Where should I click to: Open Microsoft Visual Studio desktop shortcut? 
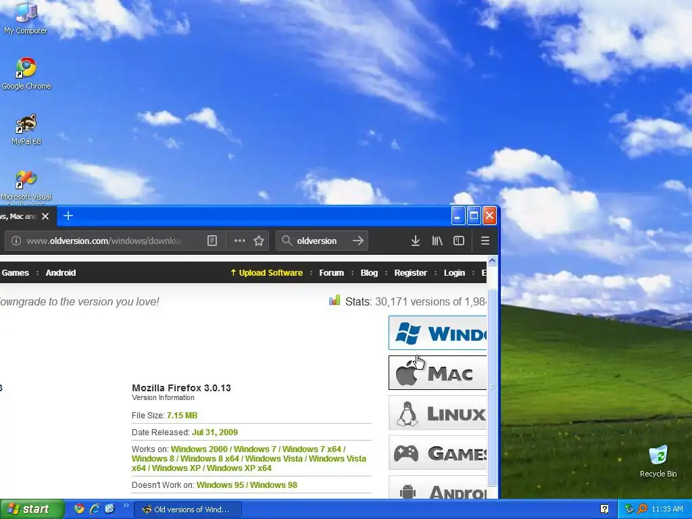tap(26, 188)
